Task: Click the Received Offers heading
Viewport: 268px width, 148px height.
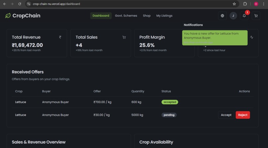Action: pyautogui.click(x=28, y=72)
